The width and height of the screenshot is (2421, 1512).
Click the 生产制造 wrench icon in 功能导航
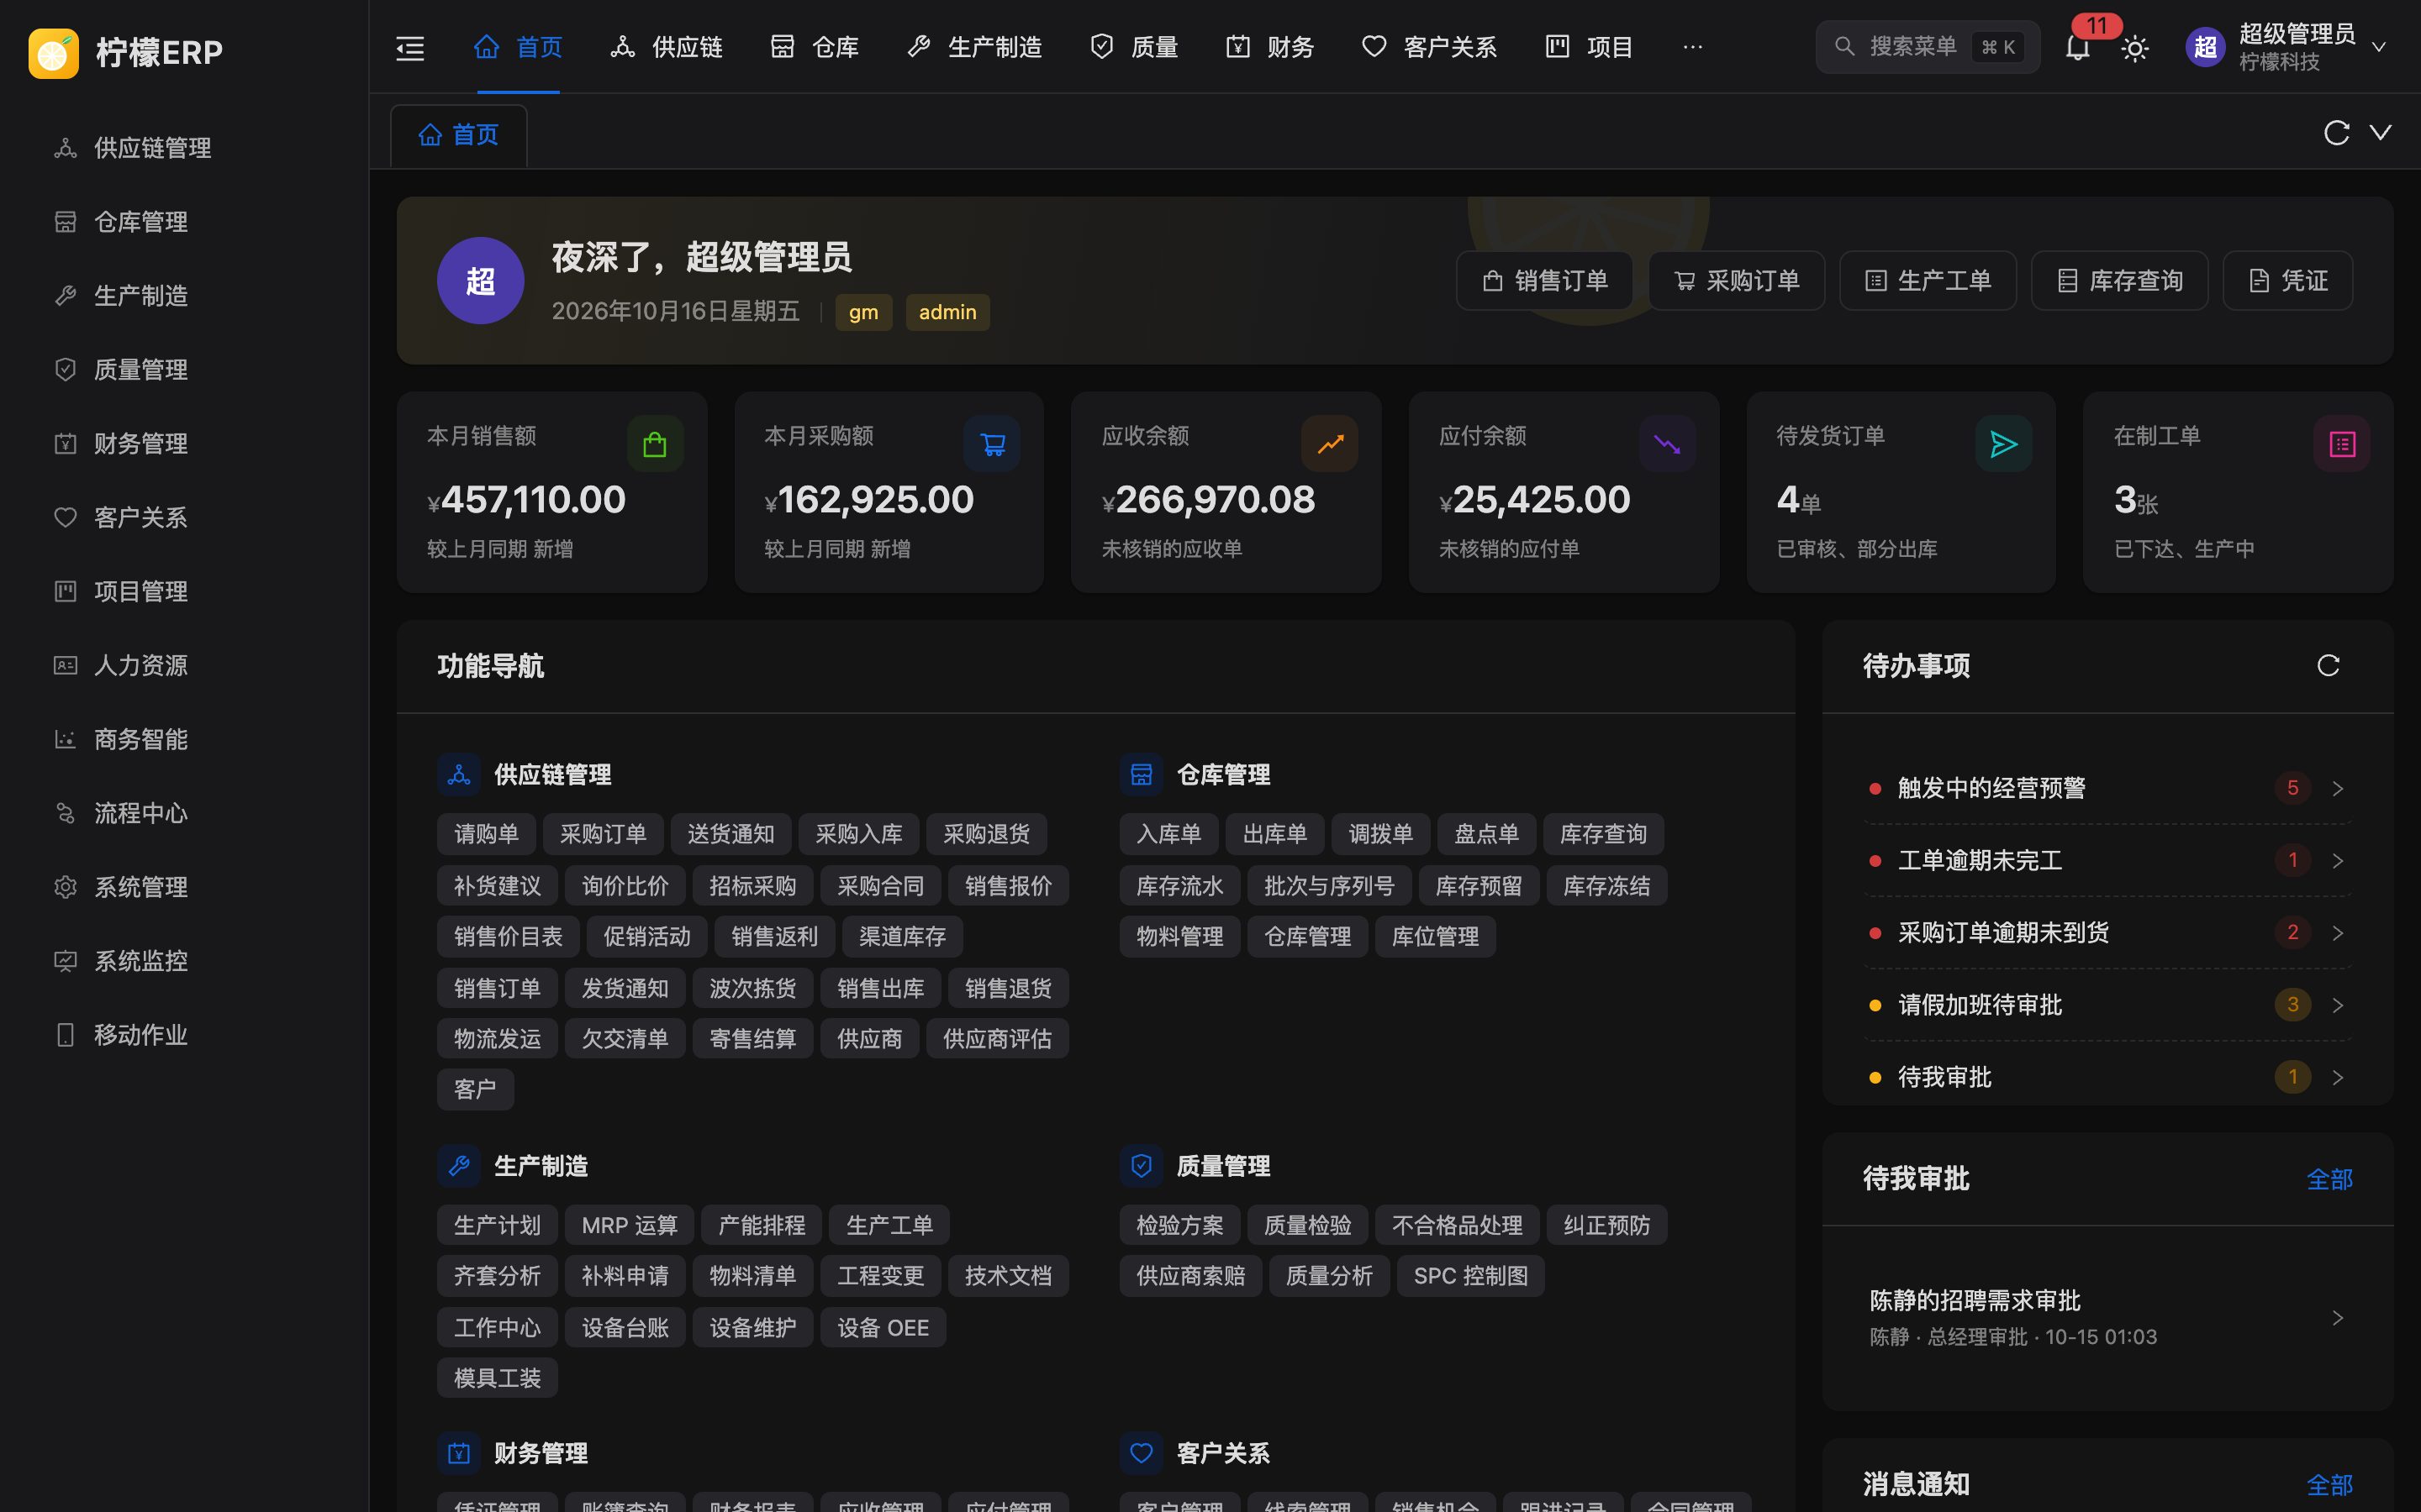(x=459, y=1166)
